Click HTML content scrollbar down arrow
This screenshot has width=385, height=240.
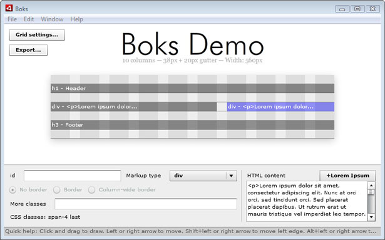point(371,217)
